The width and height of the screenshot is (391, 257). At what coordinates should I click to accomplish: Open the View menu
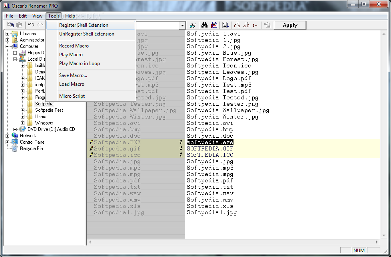click(37, 16)
